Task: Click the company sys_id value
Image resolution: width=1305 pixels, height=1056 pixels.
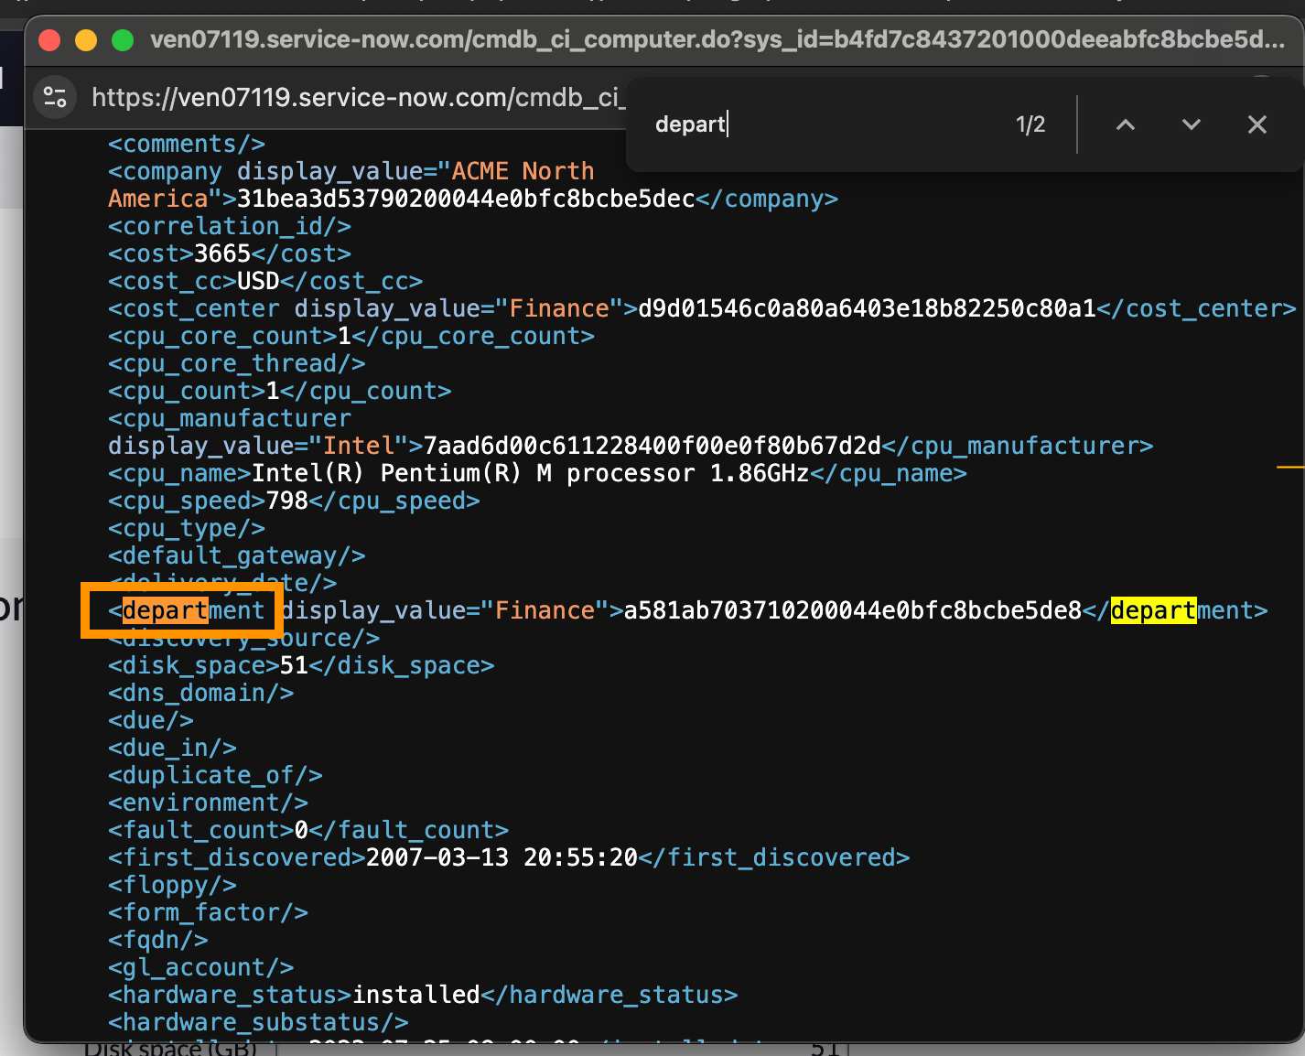Action: point(466,199)
